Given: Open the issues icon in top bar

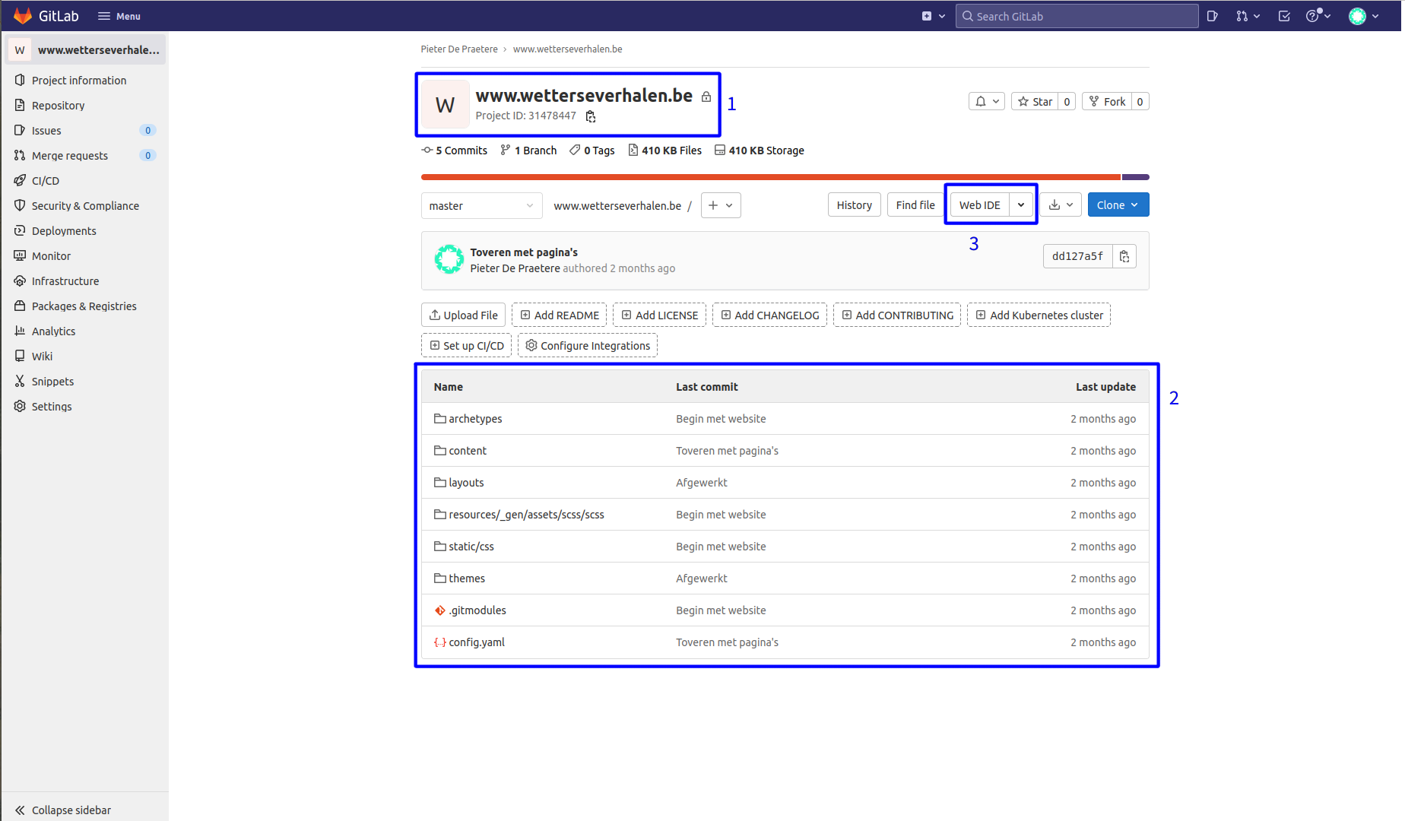Looking at the screenshot, I should pyautogui.click(x=1212, y=16).
